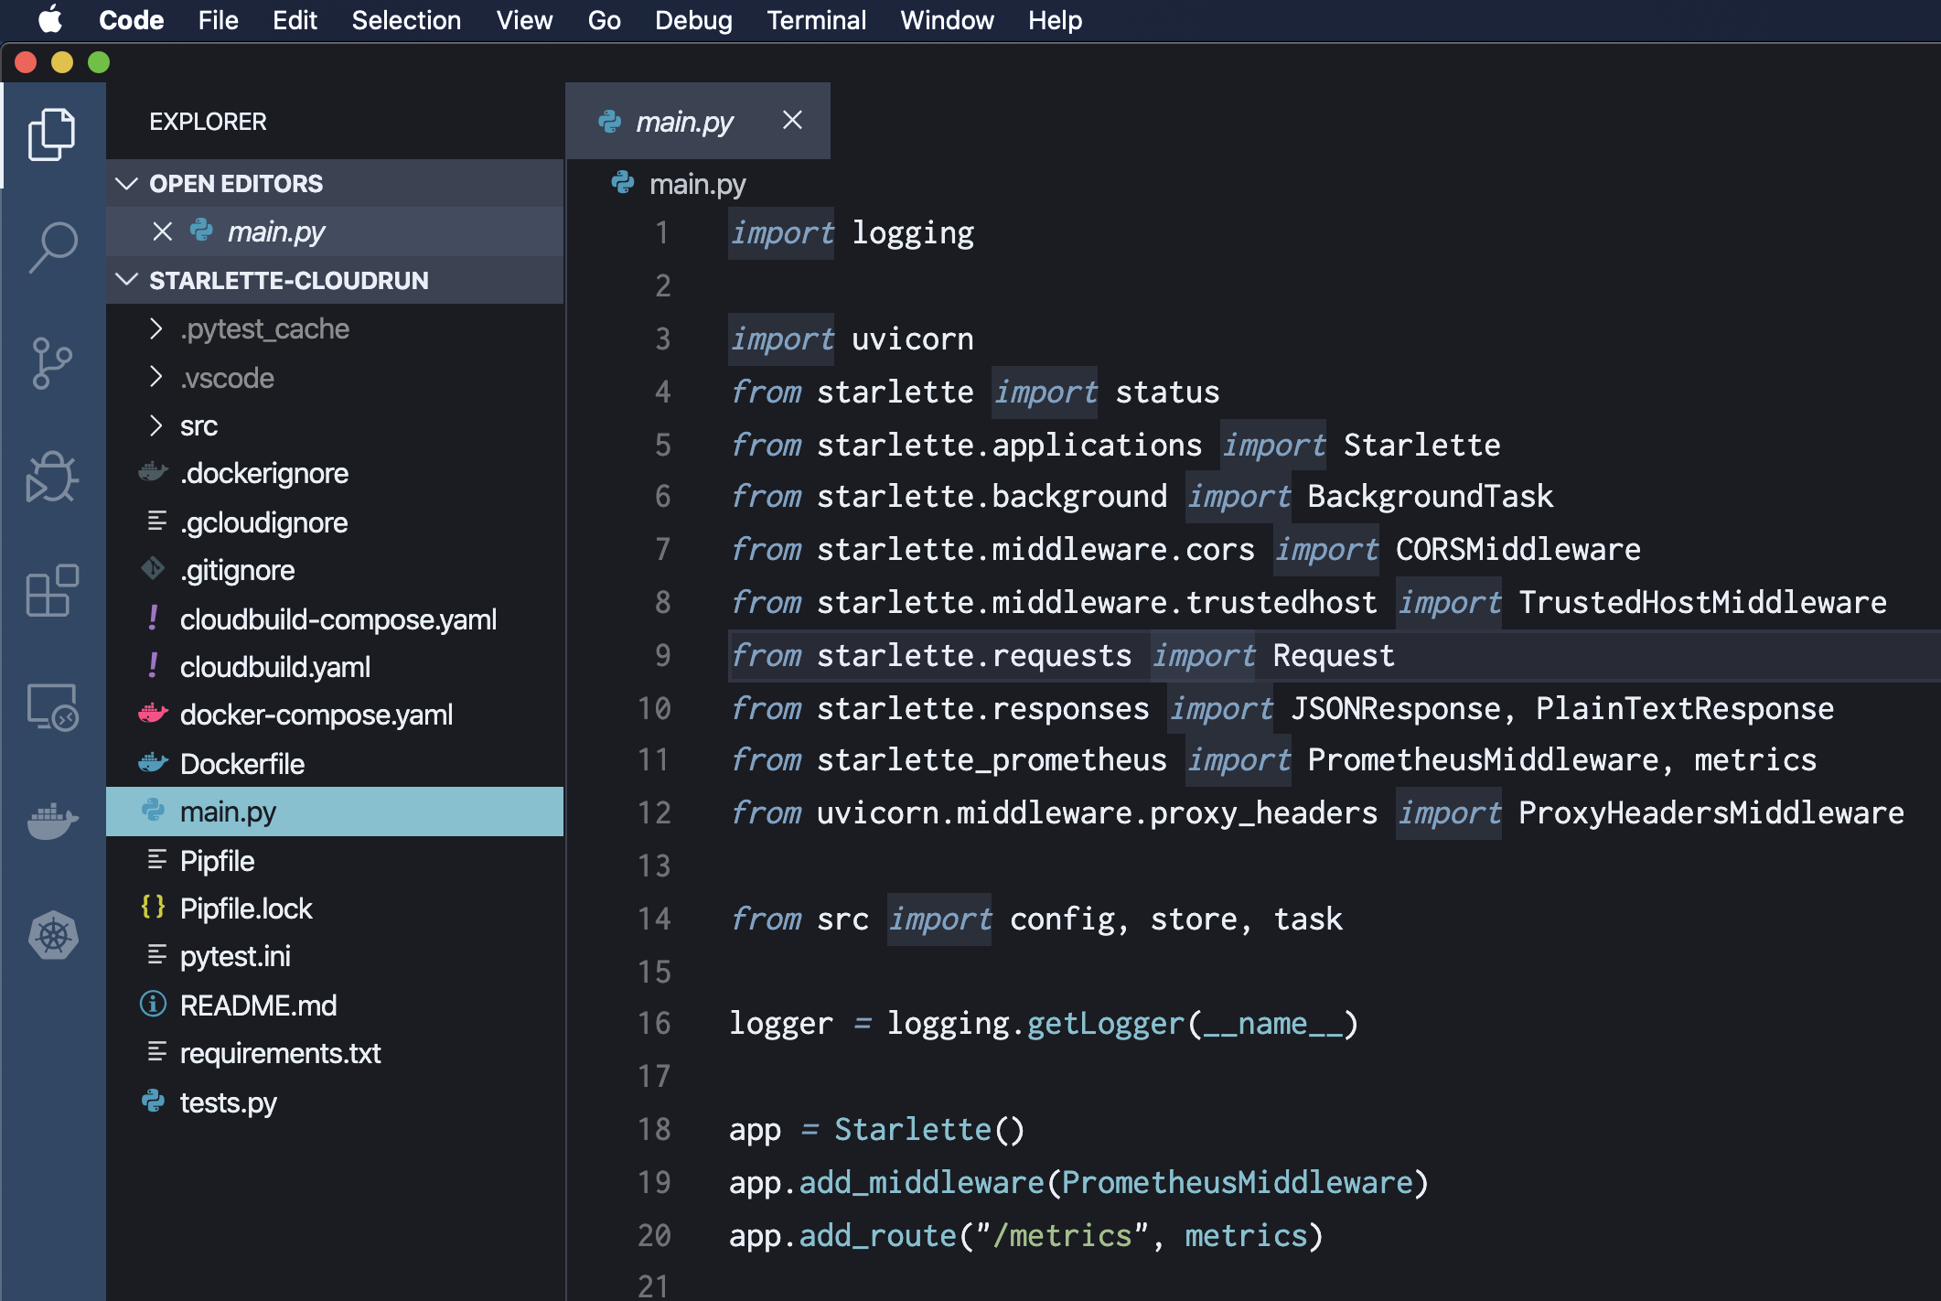Collapse the STARLETTE-CLOUDRUN folder section
The height and width of the screenshot is (1301, 1941).
point(126,279)
